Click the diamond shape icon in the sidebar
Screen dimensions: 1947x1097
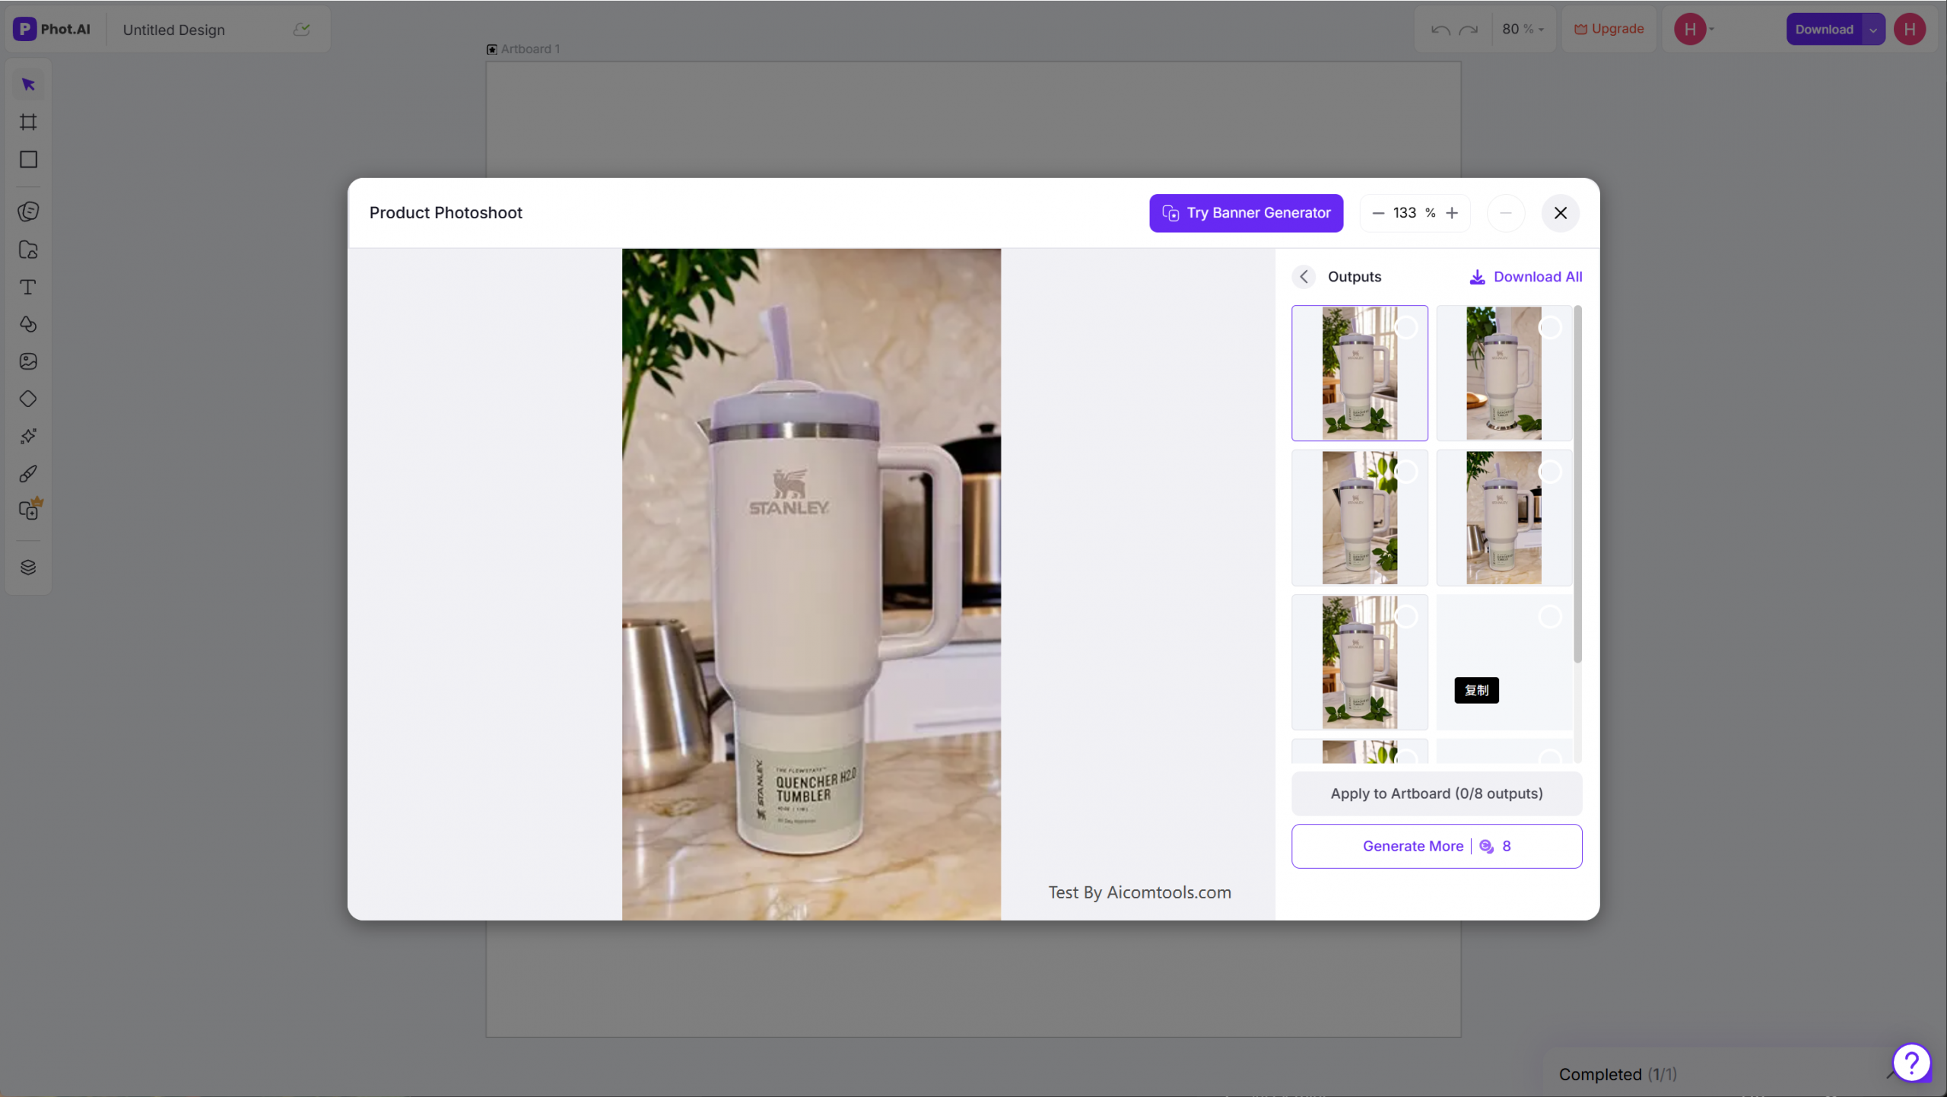28,399
